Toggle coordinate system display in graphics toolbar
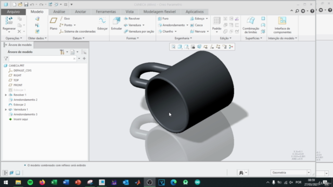Screen dimensions: 333x187 [x=224, y=47]
